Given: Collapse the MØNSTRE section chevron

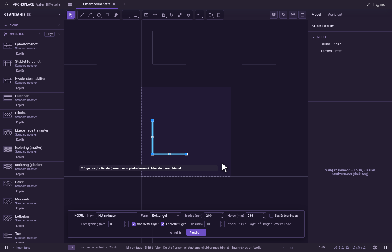Looking at the screenshot, I should [x=59, y=34].
